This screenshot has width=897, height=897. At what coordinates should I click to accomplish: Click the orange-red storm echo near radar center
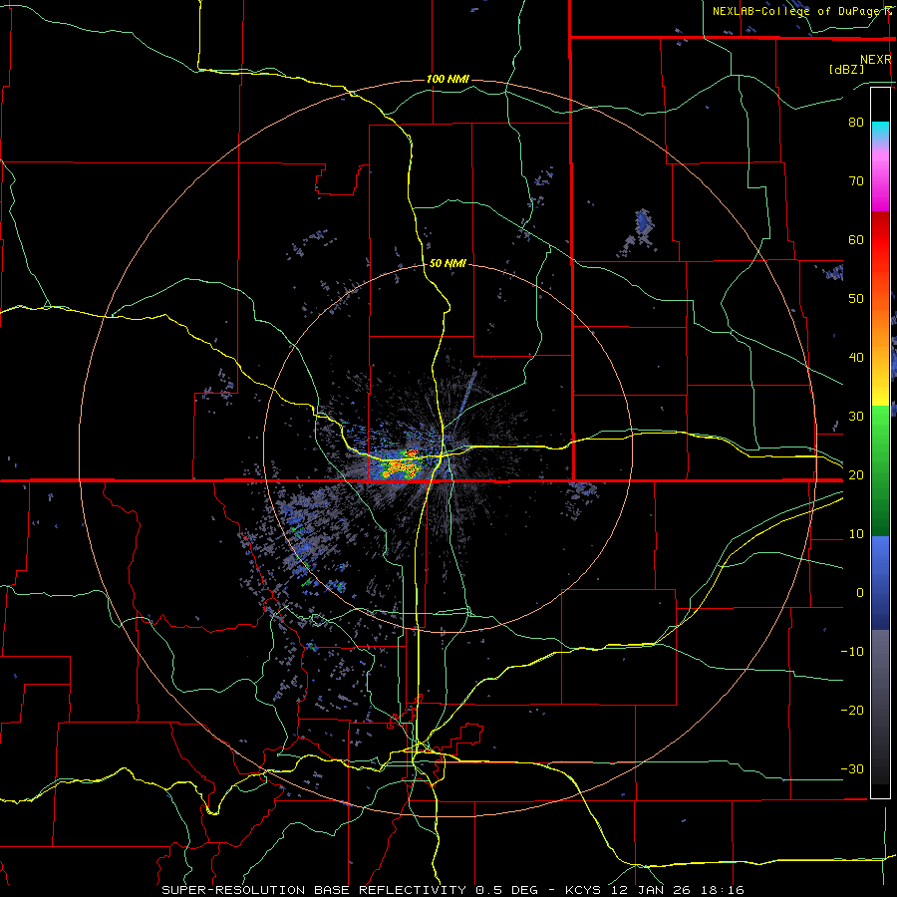coord(401,466)
